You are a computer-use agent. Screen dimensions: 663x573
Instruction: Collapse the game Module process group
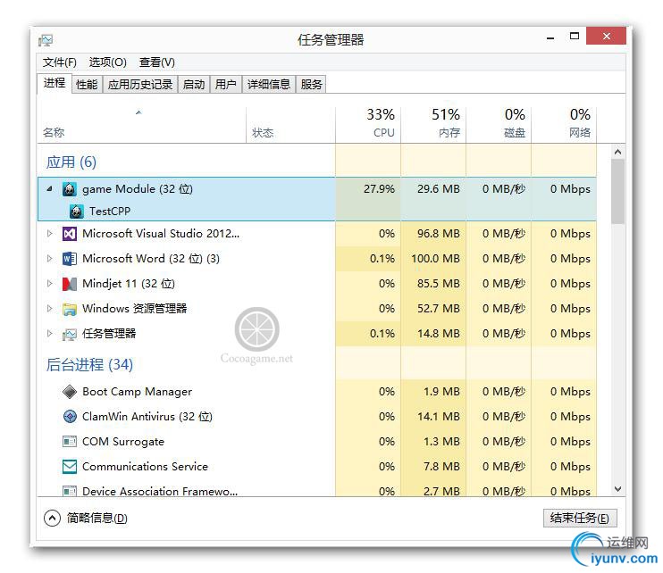coord(49,189)
